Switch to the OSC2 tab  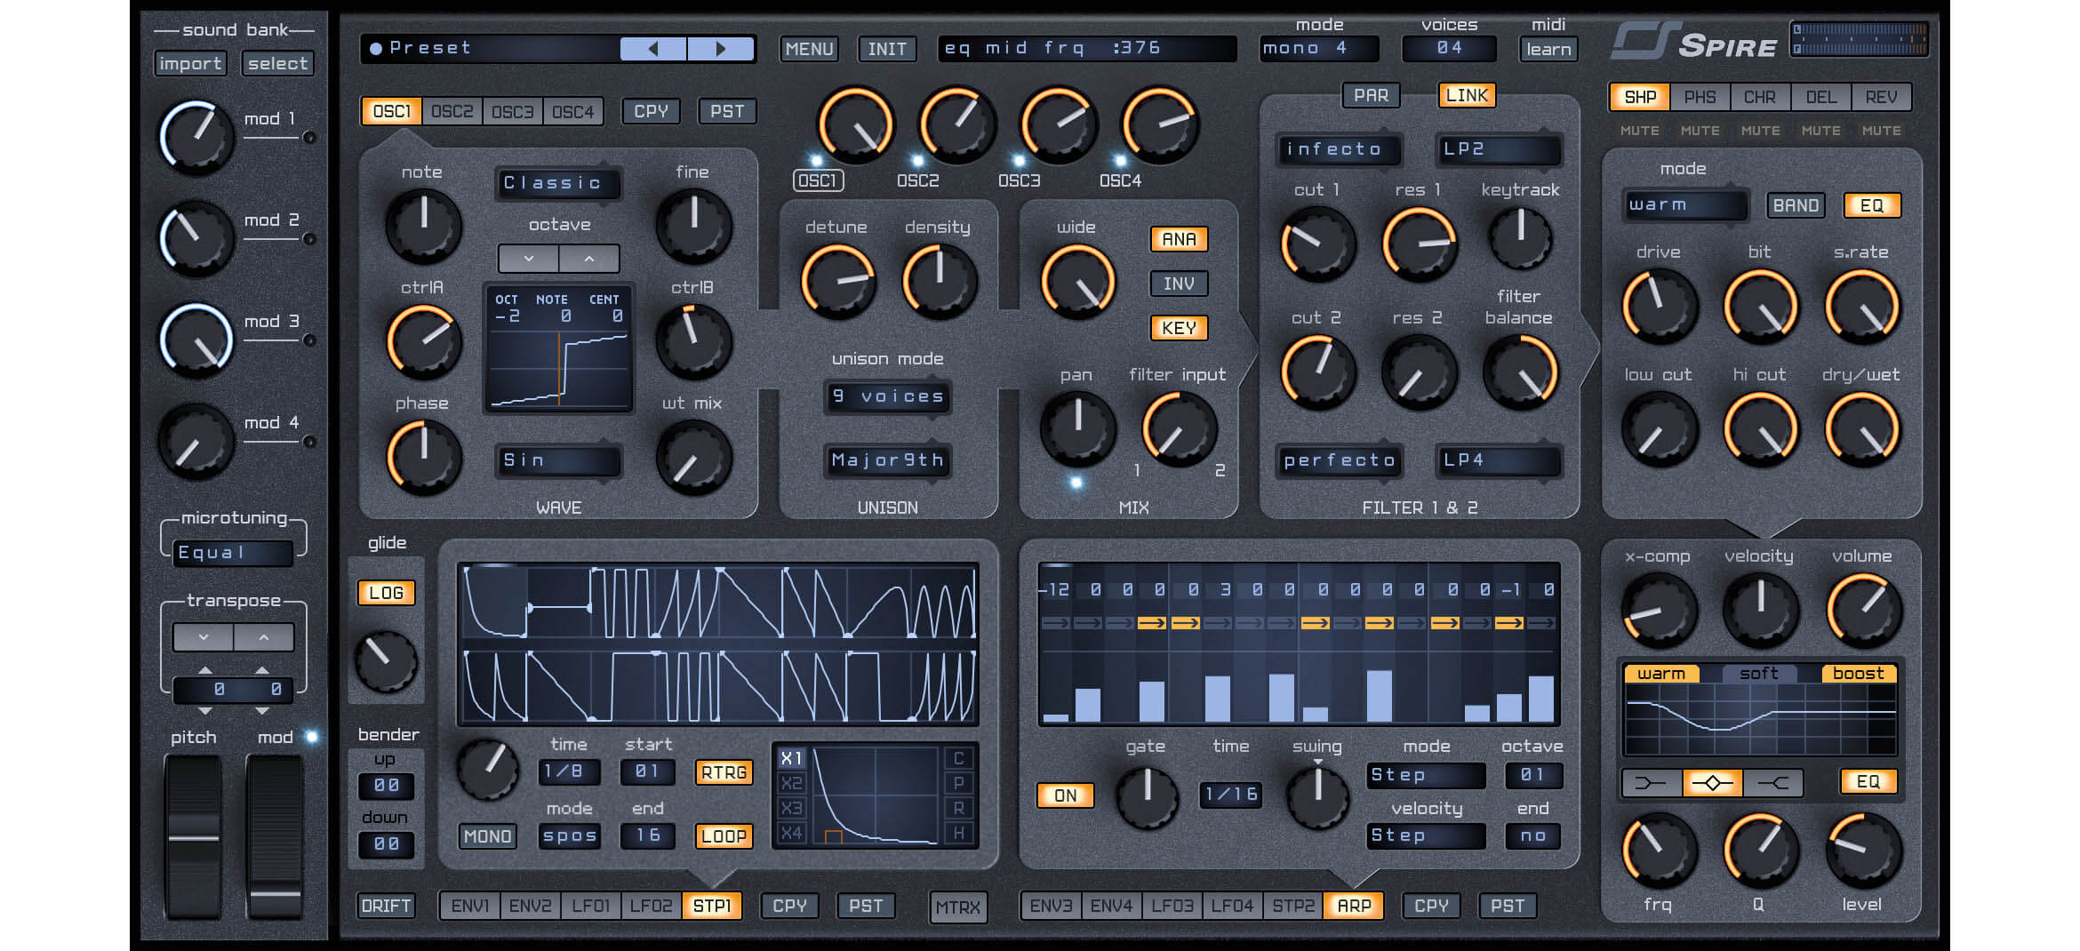(x=452, y=112)
